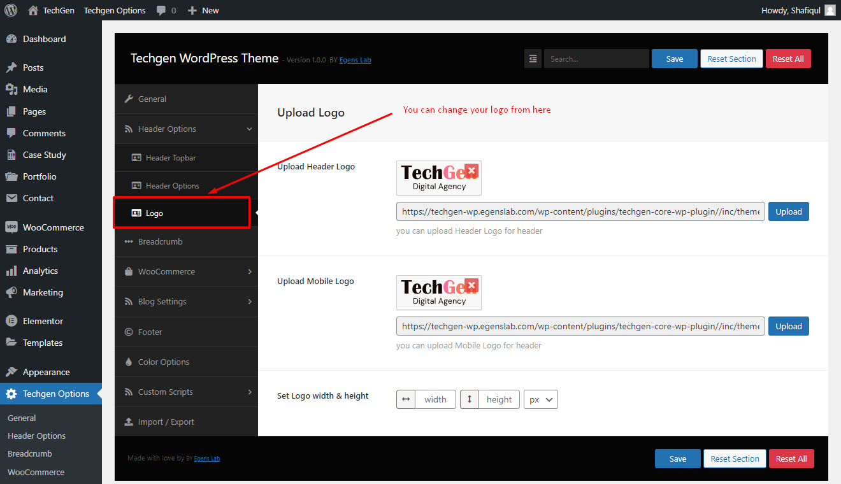This screenshot has height=484, width=841.
Task: Open Dashboard in the WordPress sidebar
Action: pos(51,39)
